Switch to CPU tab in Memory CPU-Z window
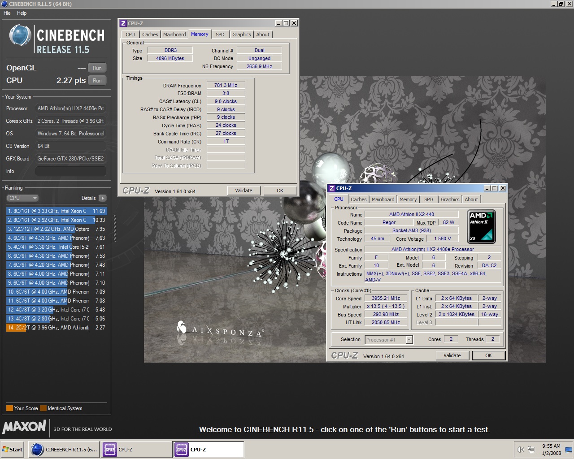Screen dimensions: 574x459 (x=130, y=35)
